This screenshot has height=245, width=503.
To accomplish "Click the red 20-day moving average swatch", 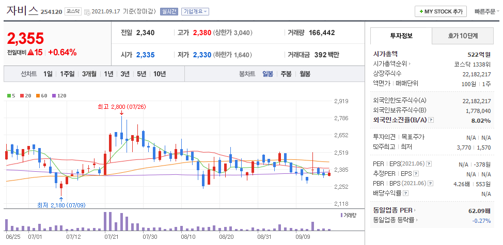I will point(22,96).
